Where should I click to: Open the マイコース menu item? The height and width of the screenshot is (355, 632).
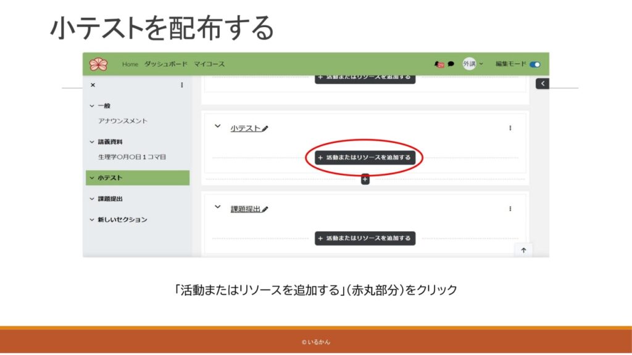(209, 64)
